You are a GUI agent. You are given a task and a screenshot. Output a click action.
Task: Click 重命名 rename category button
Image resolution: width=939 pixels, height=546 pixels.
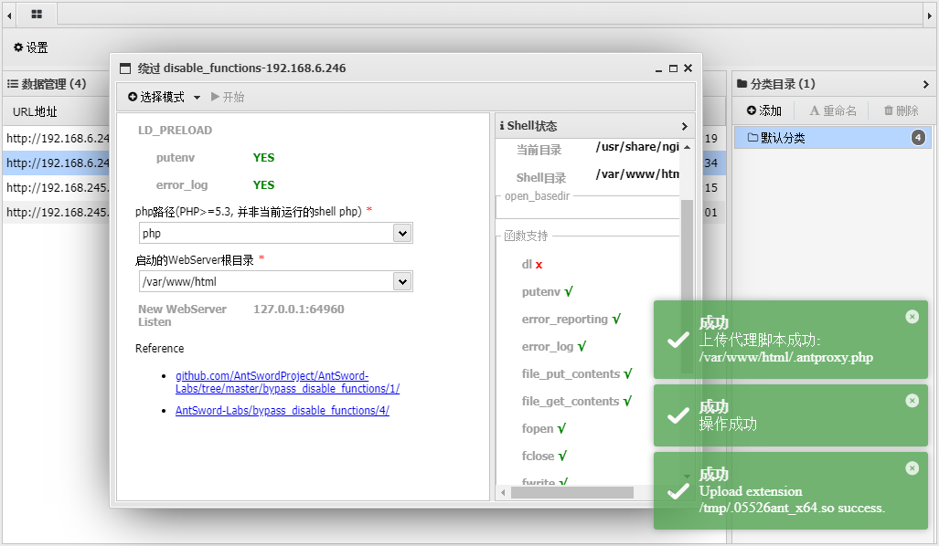(832, 110)
